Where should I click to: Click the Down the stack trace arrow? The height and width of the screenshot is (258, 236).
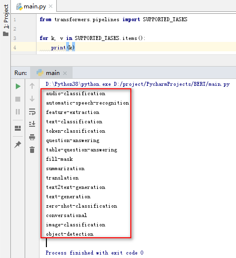32,99
